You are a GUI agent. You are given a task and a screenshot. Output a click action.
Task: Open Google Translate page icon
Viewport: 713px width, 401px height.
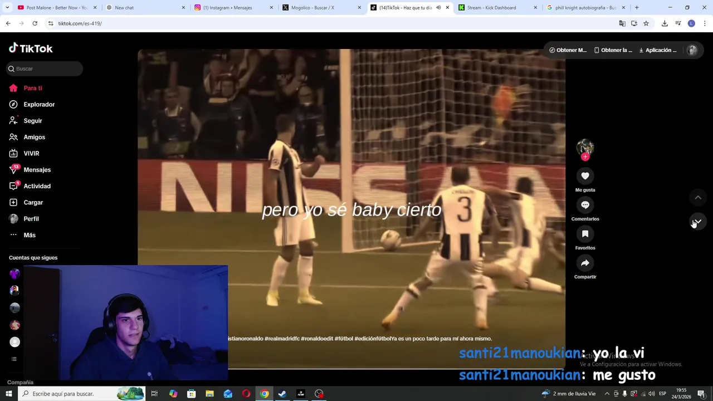click(622, 23)
